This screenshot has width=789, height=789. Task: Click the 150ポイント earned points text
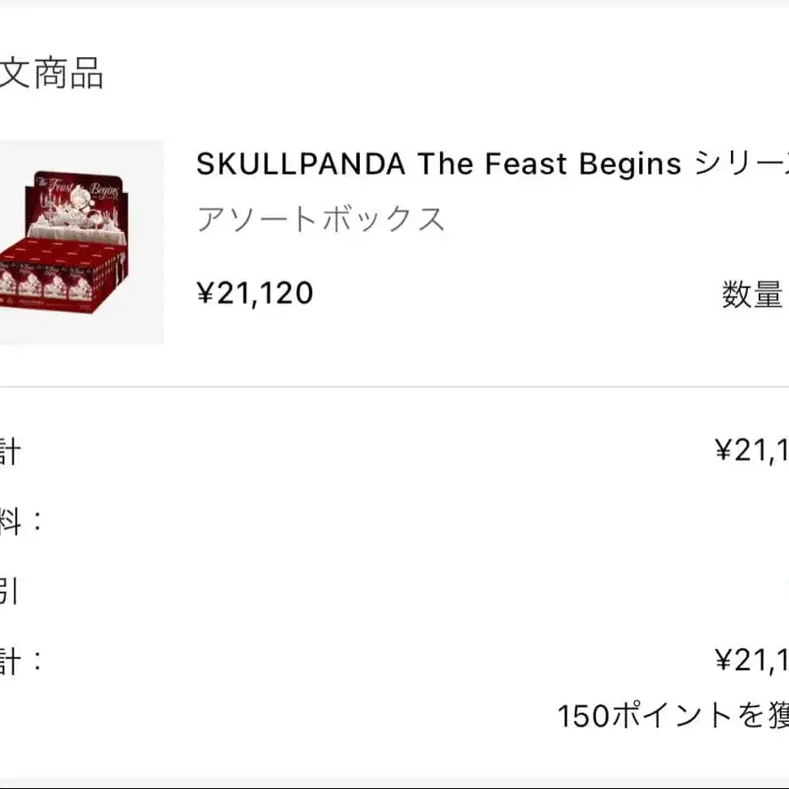click(x=671, y=715)
